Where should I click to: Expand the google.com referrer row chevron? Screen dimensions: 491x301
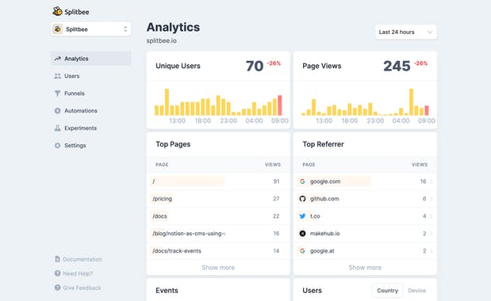pyautogui.click(x=432, y=181)
